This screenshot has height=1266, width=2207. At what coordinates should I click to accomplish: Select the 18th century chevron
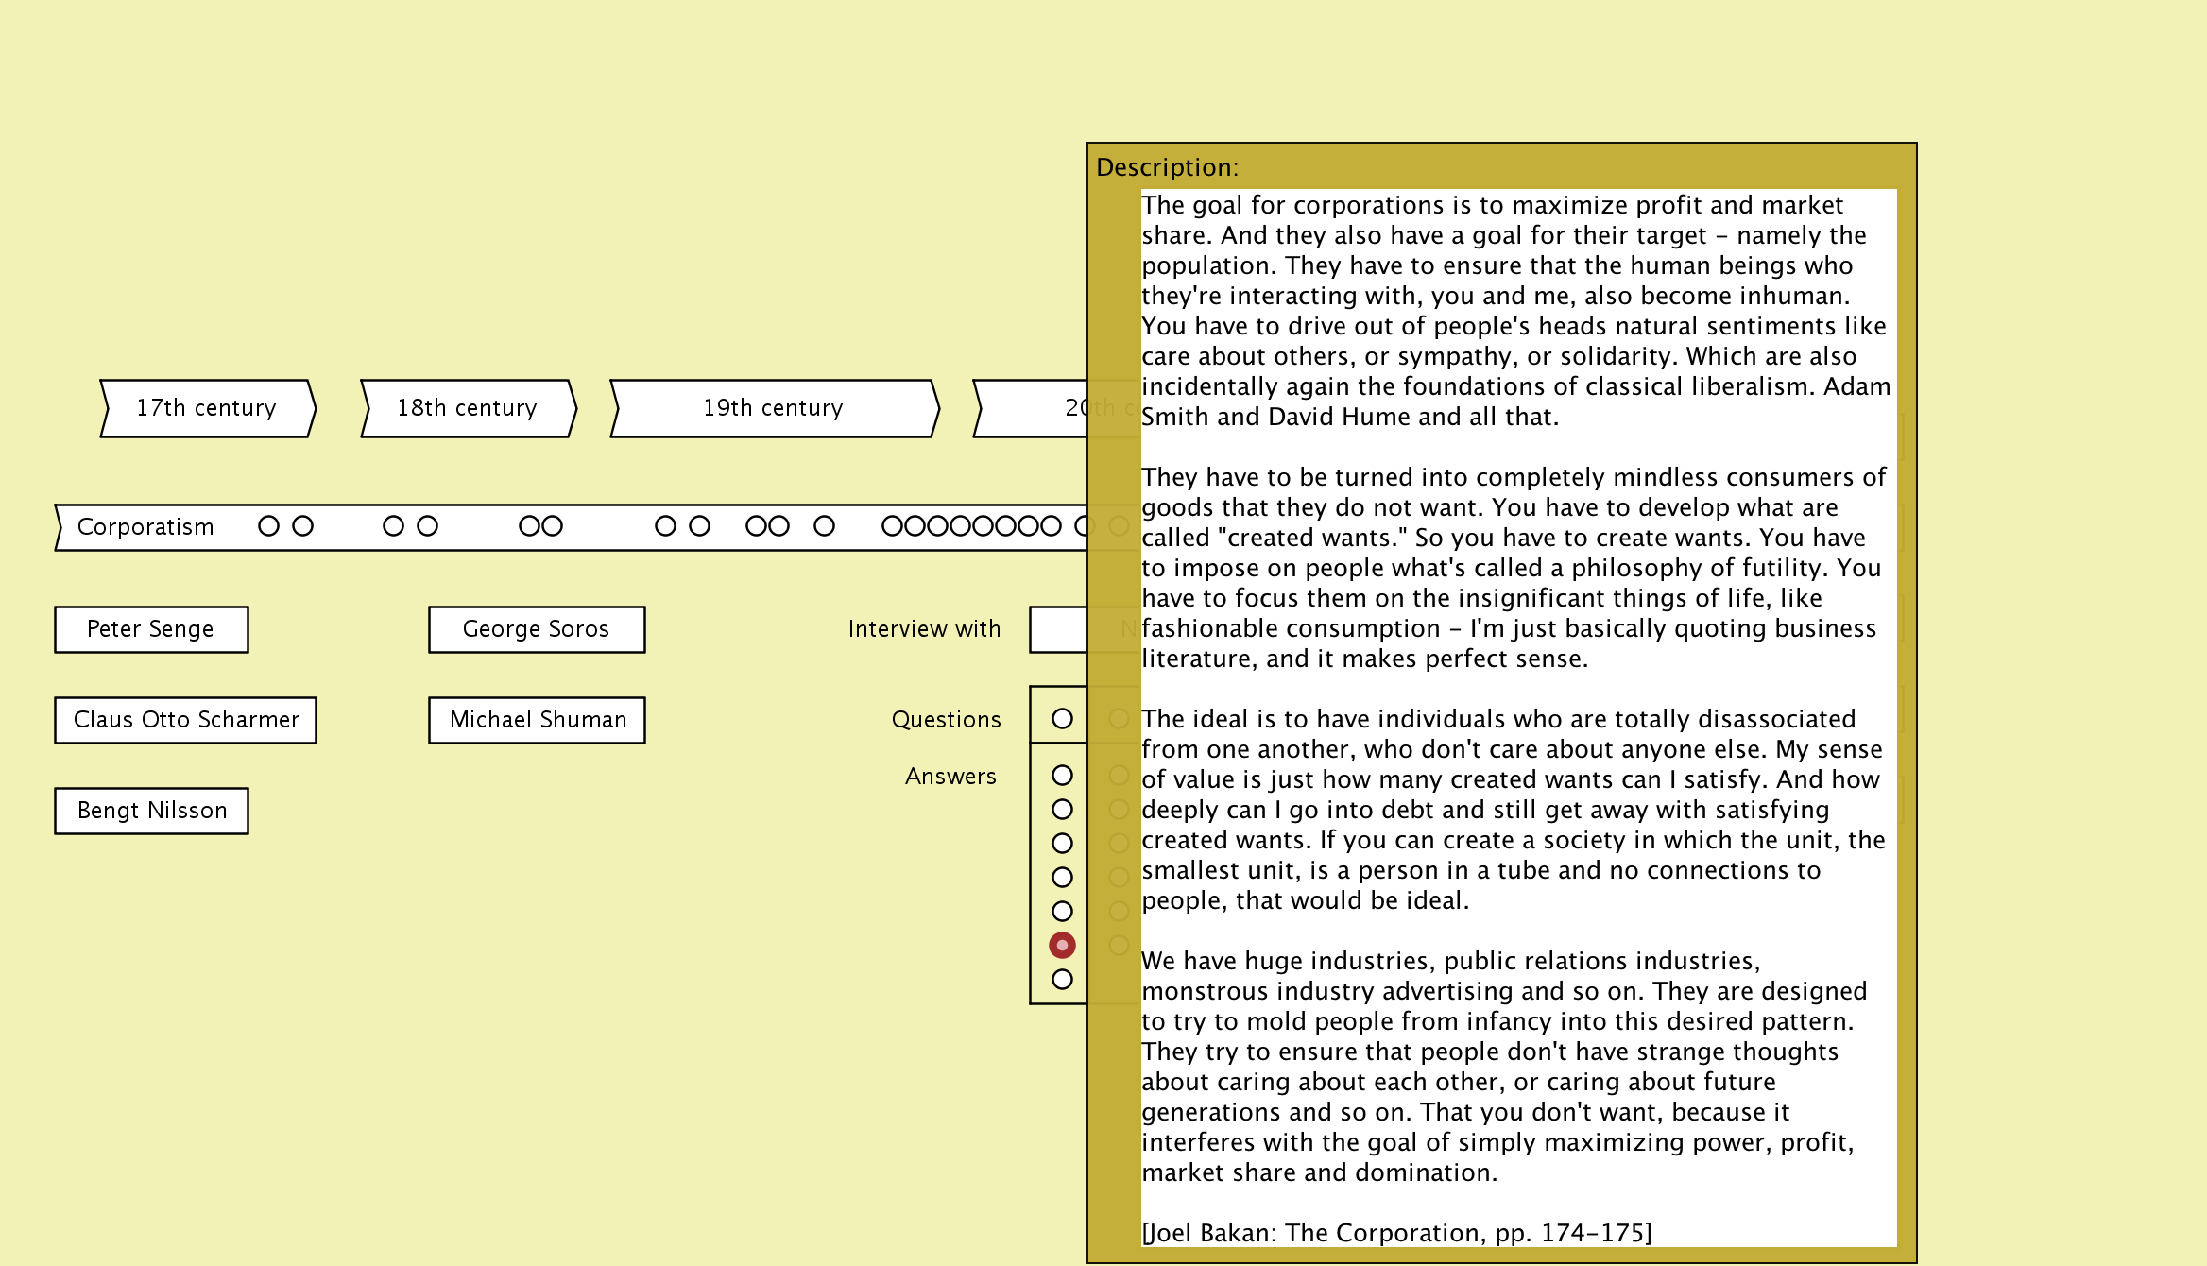(x=468, y=408)
